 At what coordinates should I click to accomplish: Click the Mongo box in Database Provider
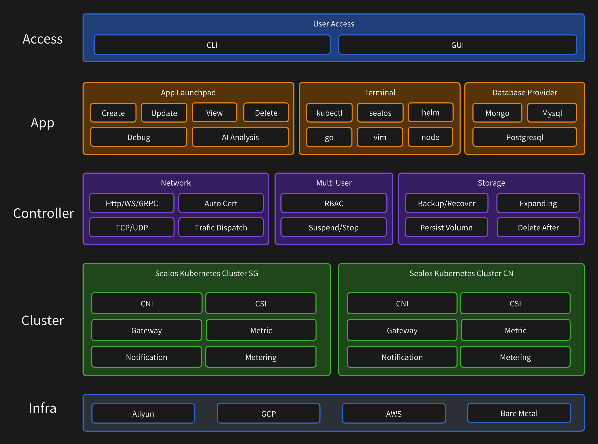click(497, 113)
